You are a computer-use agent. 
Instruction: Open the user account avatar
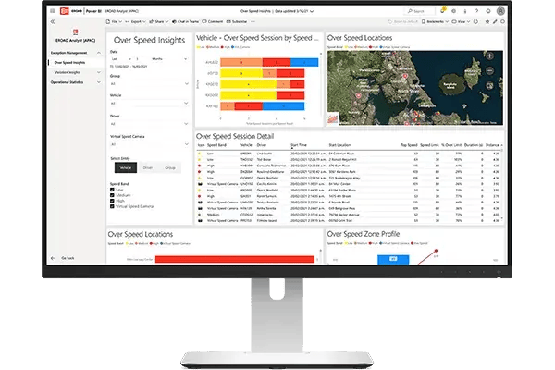pos(500,11)
